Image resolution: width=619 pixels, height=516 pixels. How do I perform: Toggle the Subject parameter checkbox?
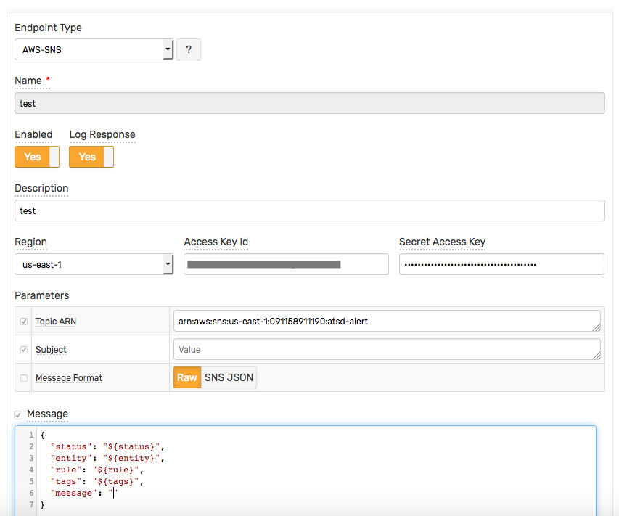[24, 350]
